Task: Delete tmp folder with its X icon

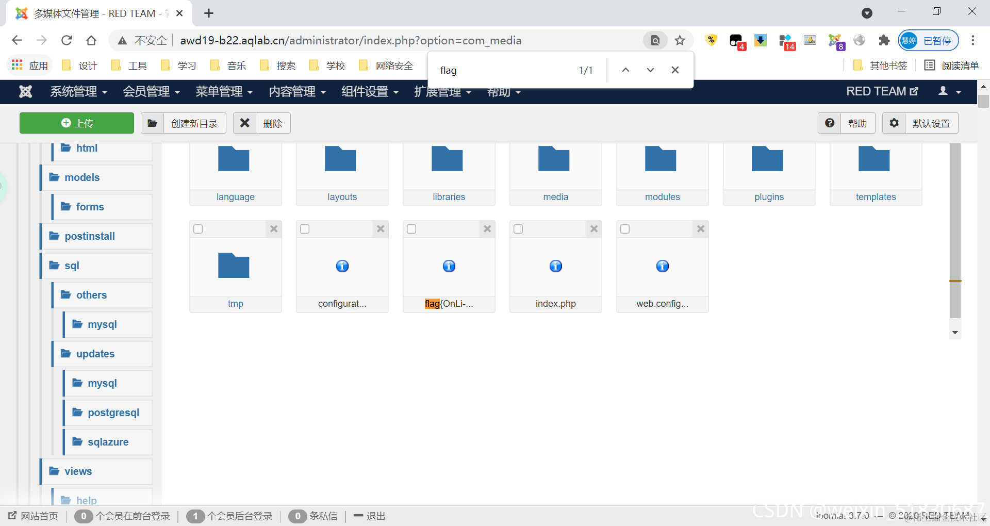Action: (274, 229)
